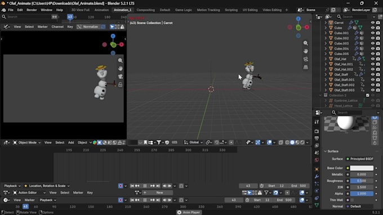This screenshot has width=383, height=215.
Task: Open the Object Data green triangle tab
Action: coord(317,205)
